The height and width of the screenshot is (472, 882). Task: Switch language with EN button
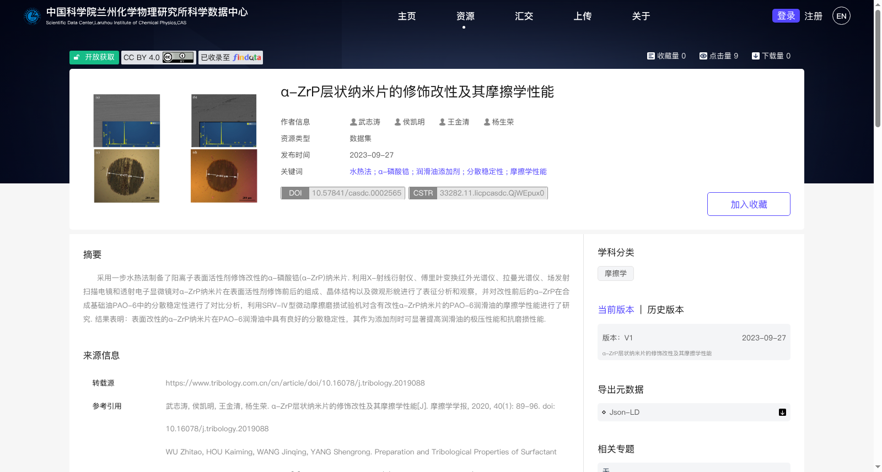(x=841, y=16)
